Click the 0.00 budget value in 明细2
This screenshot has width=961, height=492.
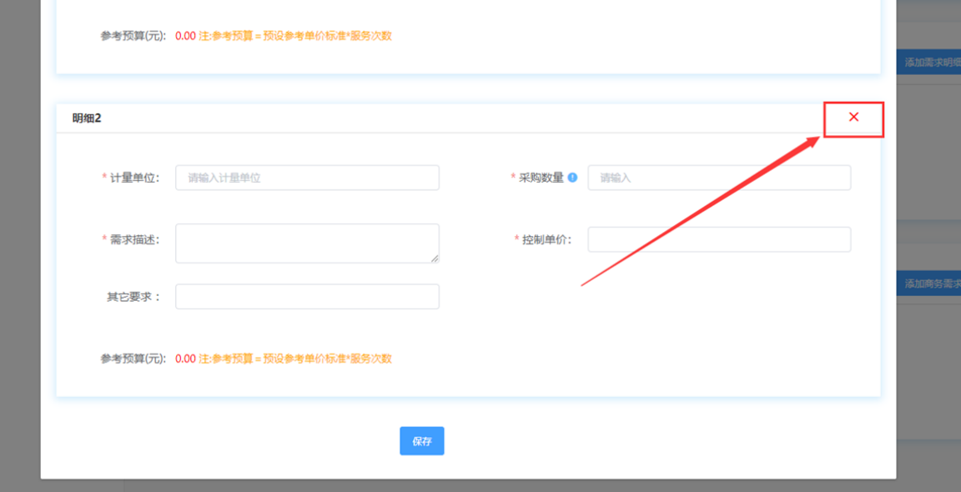185,359
